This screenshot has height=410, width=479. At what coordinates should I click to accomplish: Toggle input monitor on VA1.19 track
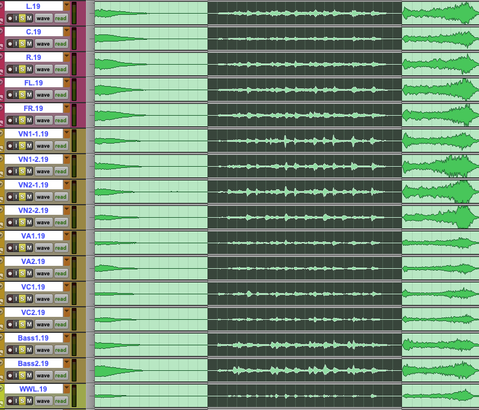tap(16, 248)
